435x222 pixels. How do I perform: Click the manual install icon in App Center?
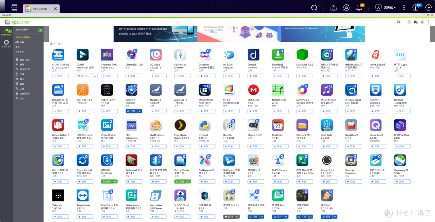point(416,22)
